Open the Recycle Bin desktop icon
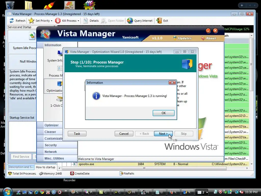Viewport: 261px width, 196px height. [10, 5]
